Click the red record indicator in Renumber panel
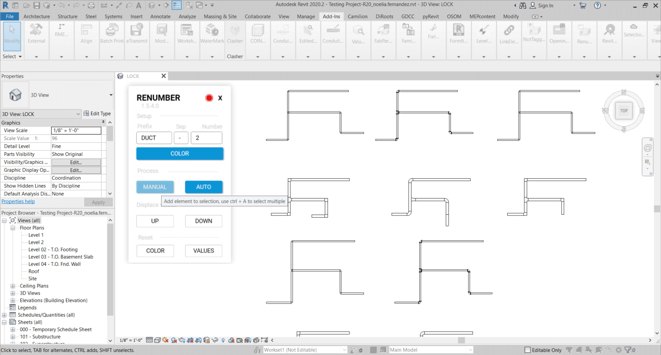The image size is (661, 355). tap(209, 98)
